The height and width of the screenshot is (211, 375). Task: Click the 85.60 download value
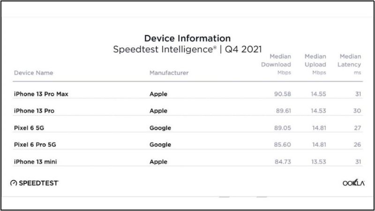coord(283,145)
